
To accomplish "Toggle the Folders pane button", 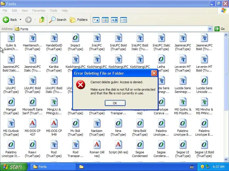I will tap(79, 20).
